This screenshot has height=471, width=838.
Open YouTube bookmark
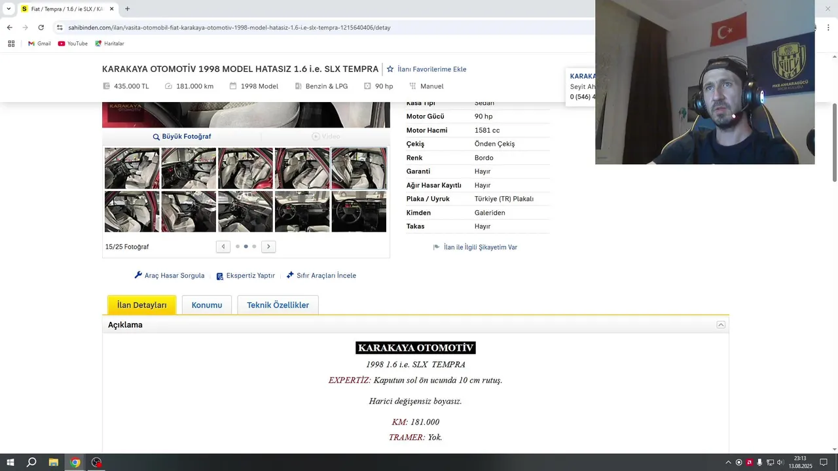[73, 44]
